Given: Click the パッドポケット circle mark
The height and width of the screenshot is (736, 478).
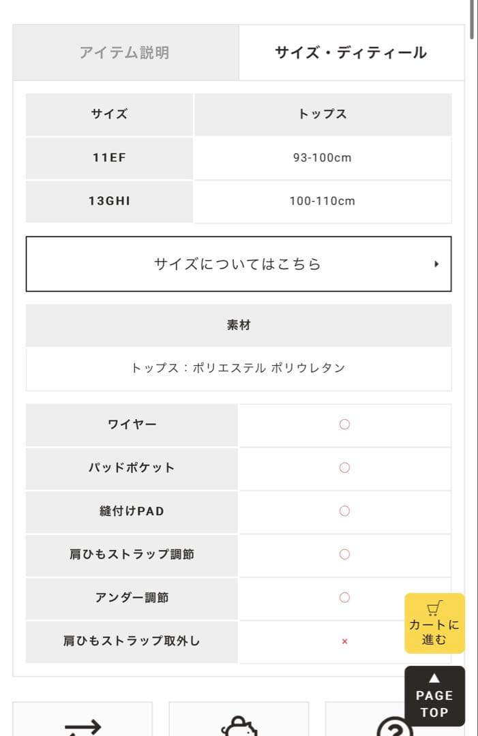Looking at the screenshot, I should tap(344, 467).
